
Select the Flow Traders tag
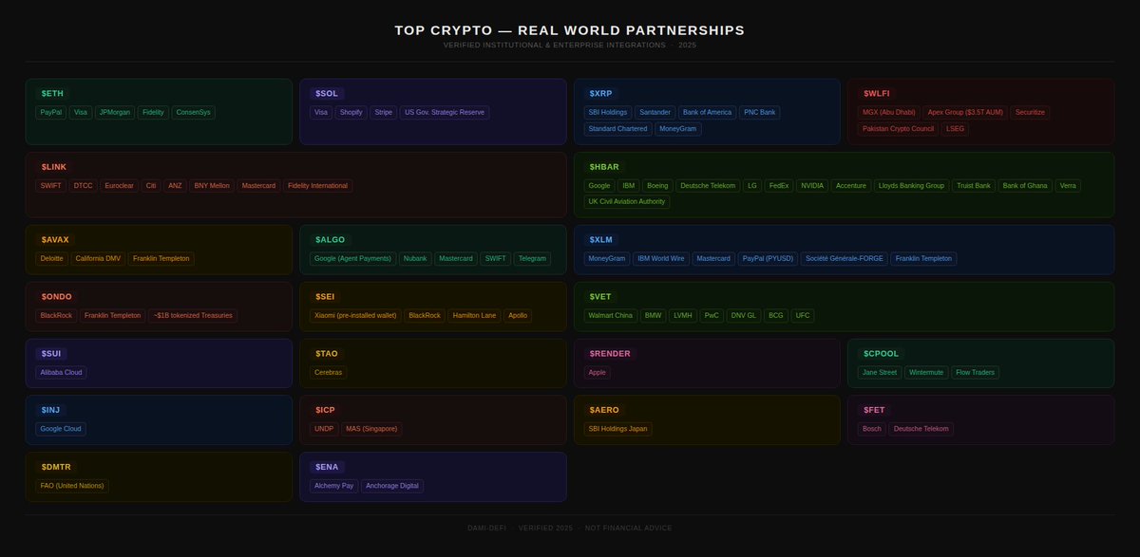pyautogui.click(x=976, y=372)
